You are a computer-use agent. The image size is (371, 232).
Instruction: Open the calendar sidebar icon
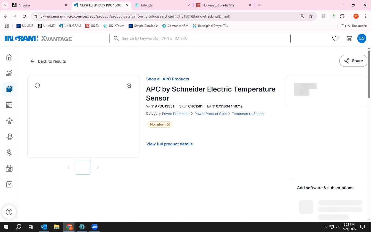point(9,169)
